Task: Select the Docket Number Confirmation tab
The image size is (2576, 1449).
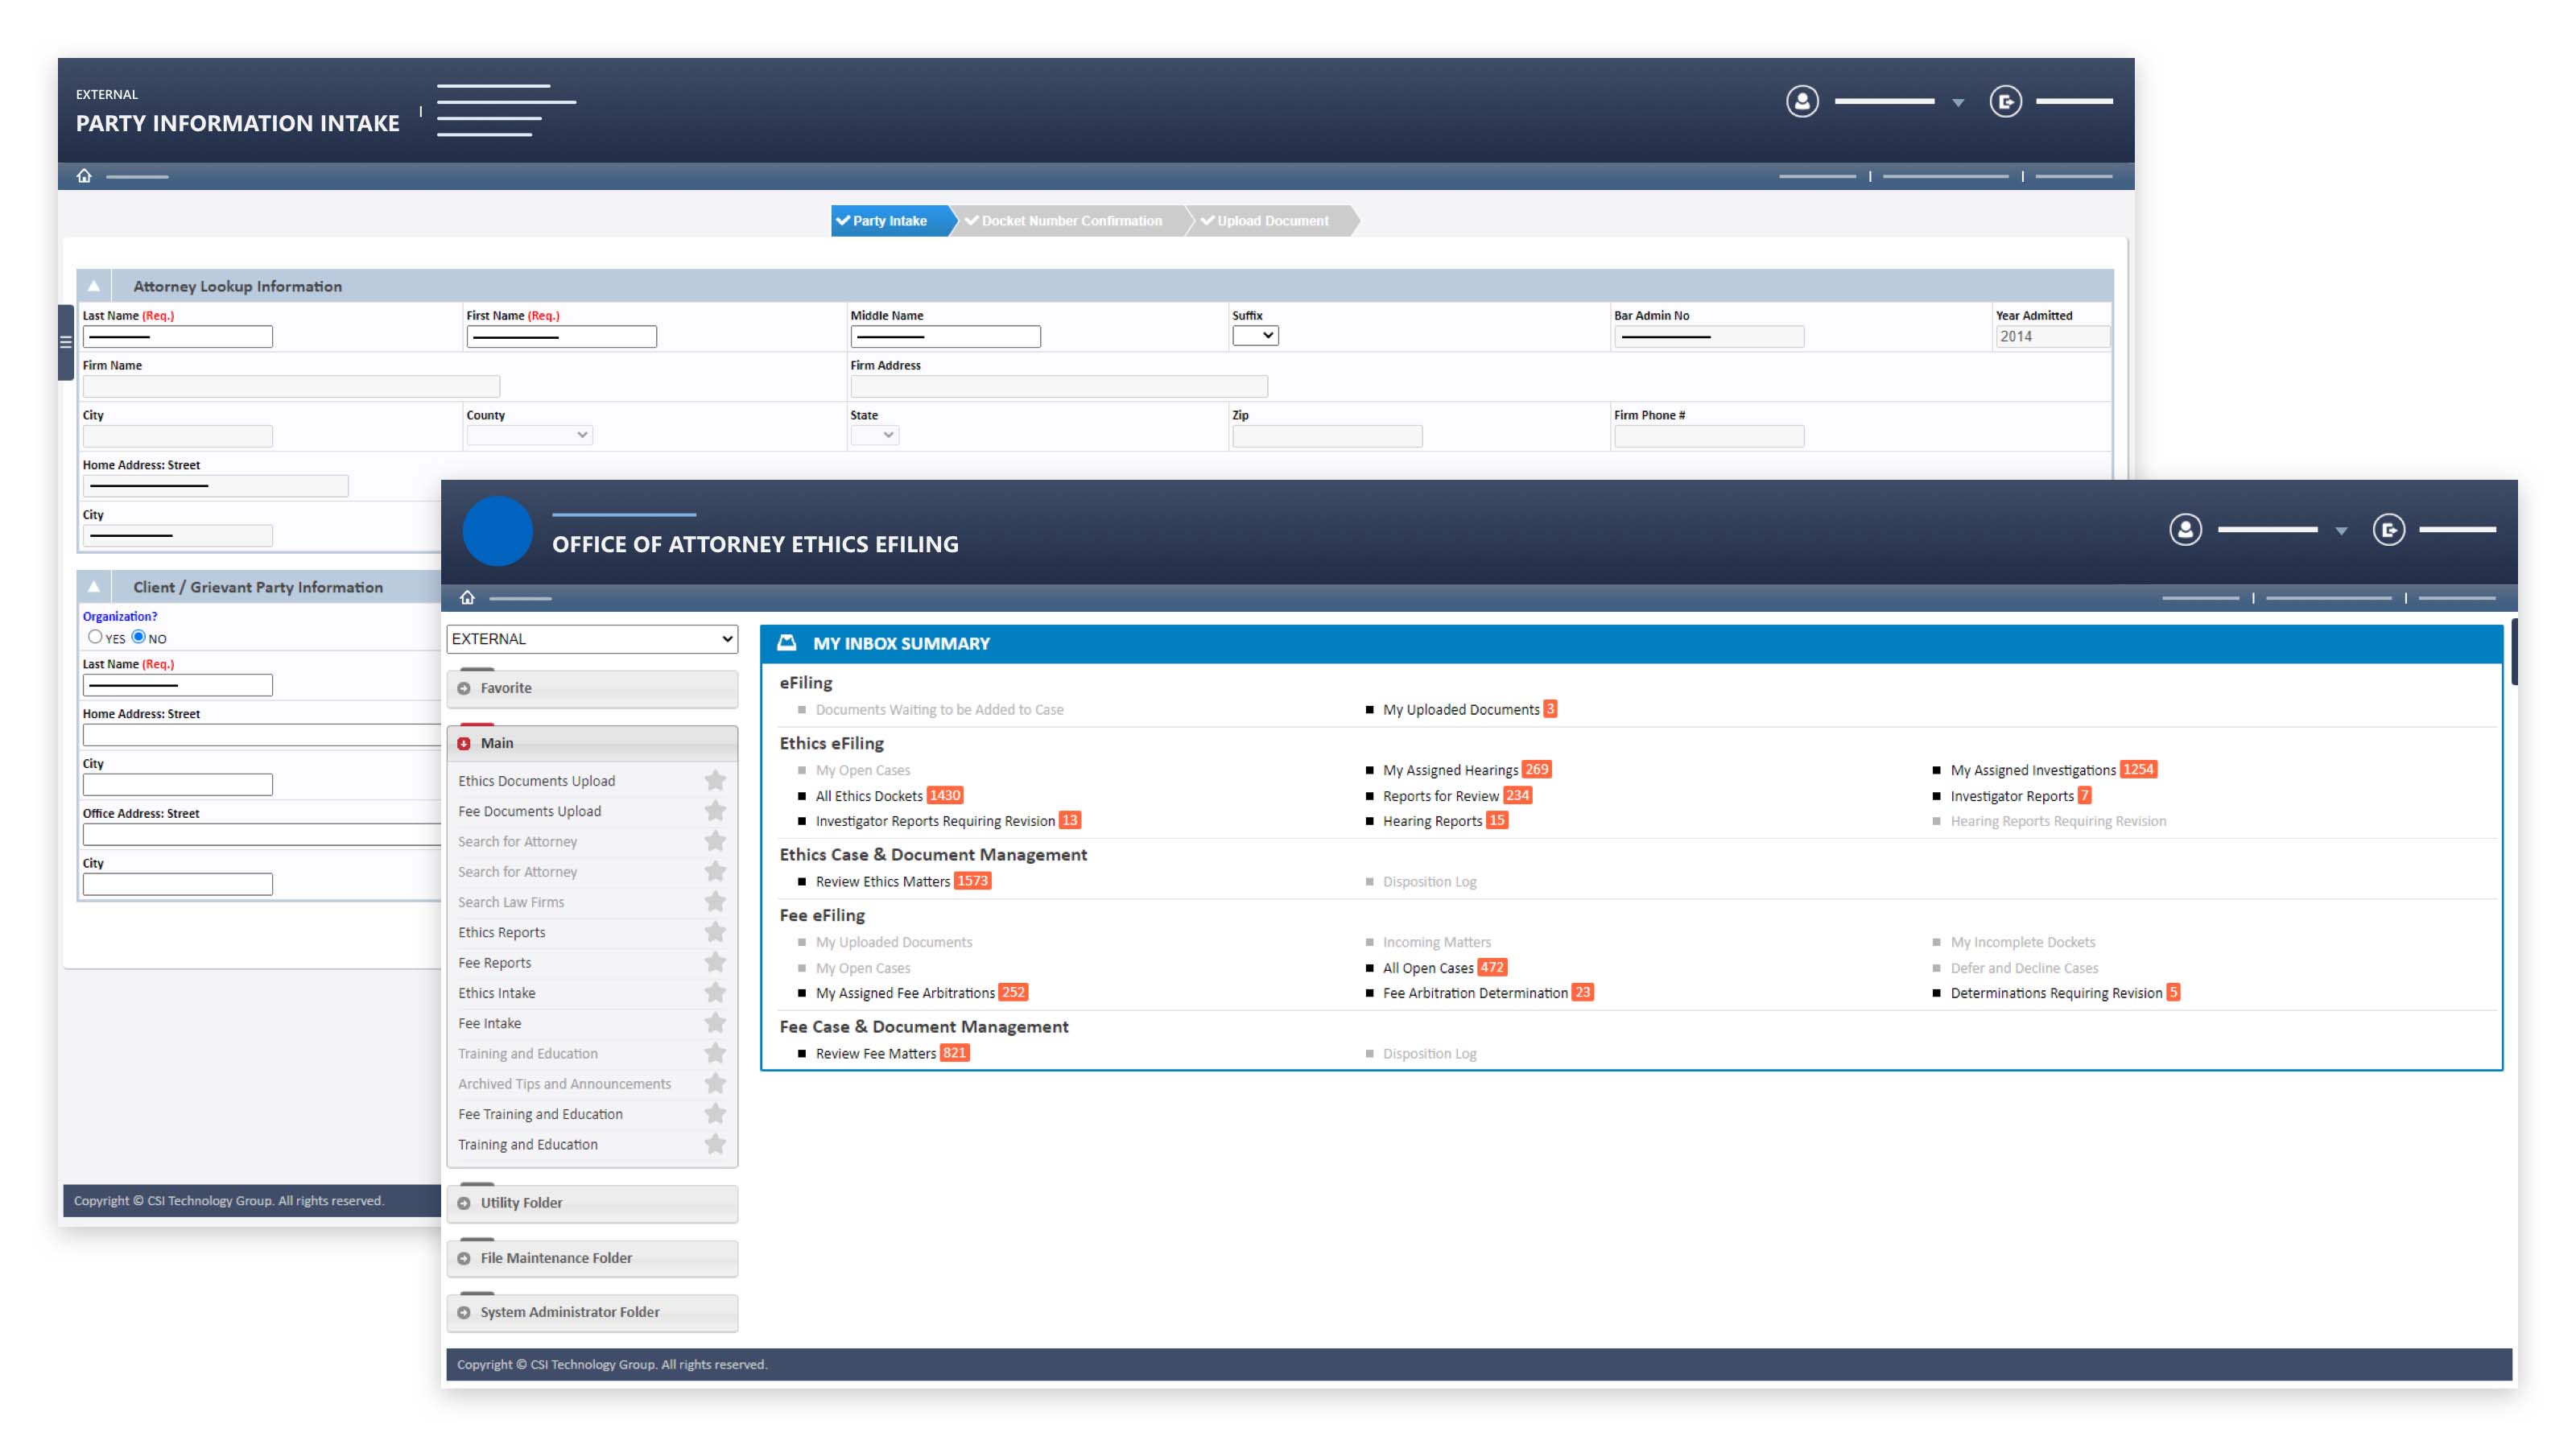Action: pyautogui.click(x=1065, y=221)
